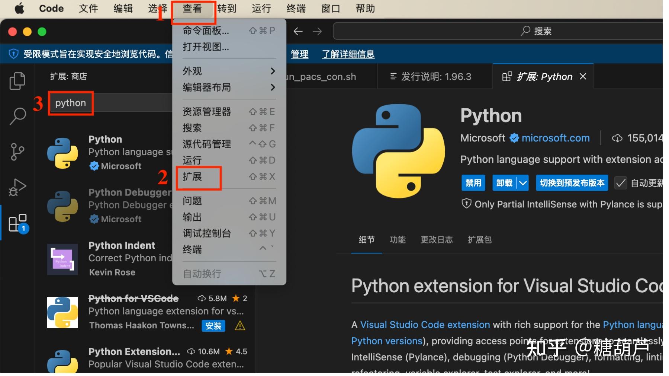
Task: Open the Extensions view in the activity bar
Action: point(17,222)
